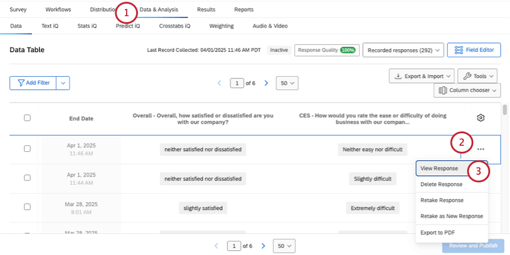Click the CES ease of business column header

click(x=373, y=119)
